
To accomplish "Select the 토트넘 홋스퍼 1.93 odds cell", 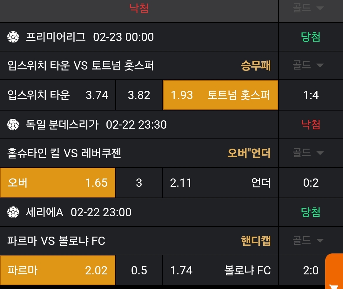I will [x=220, y=95].
